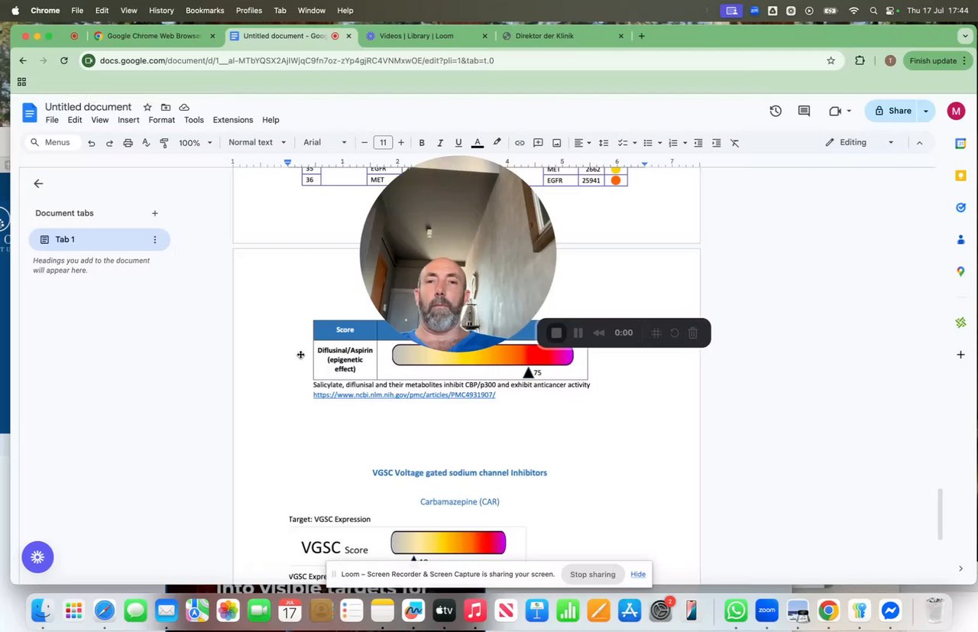The height and width of the screenshot is (632, 978).
Task: Switch to the Direktor der Klinik tab
Action: pos(563,36)
